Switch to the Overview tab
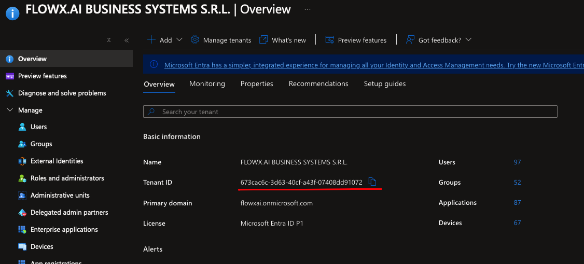The image size is (584, 264). [159, 84]
